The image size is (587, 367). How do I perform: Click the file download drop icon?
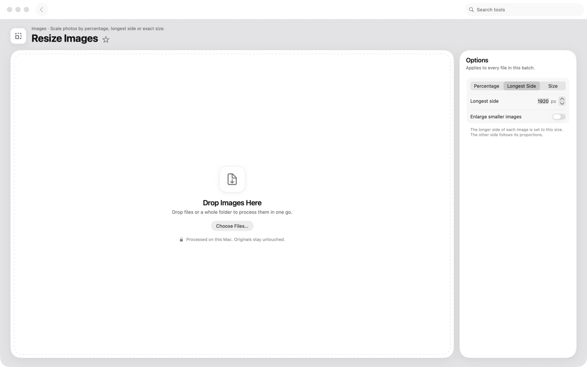[232, 179]
